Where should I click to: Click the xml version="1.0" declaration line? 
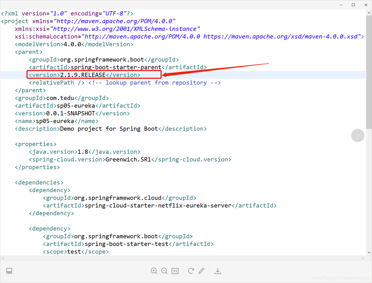click(67, 14)
